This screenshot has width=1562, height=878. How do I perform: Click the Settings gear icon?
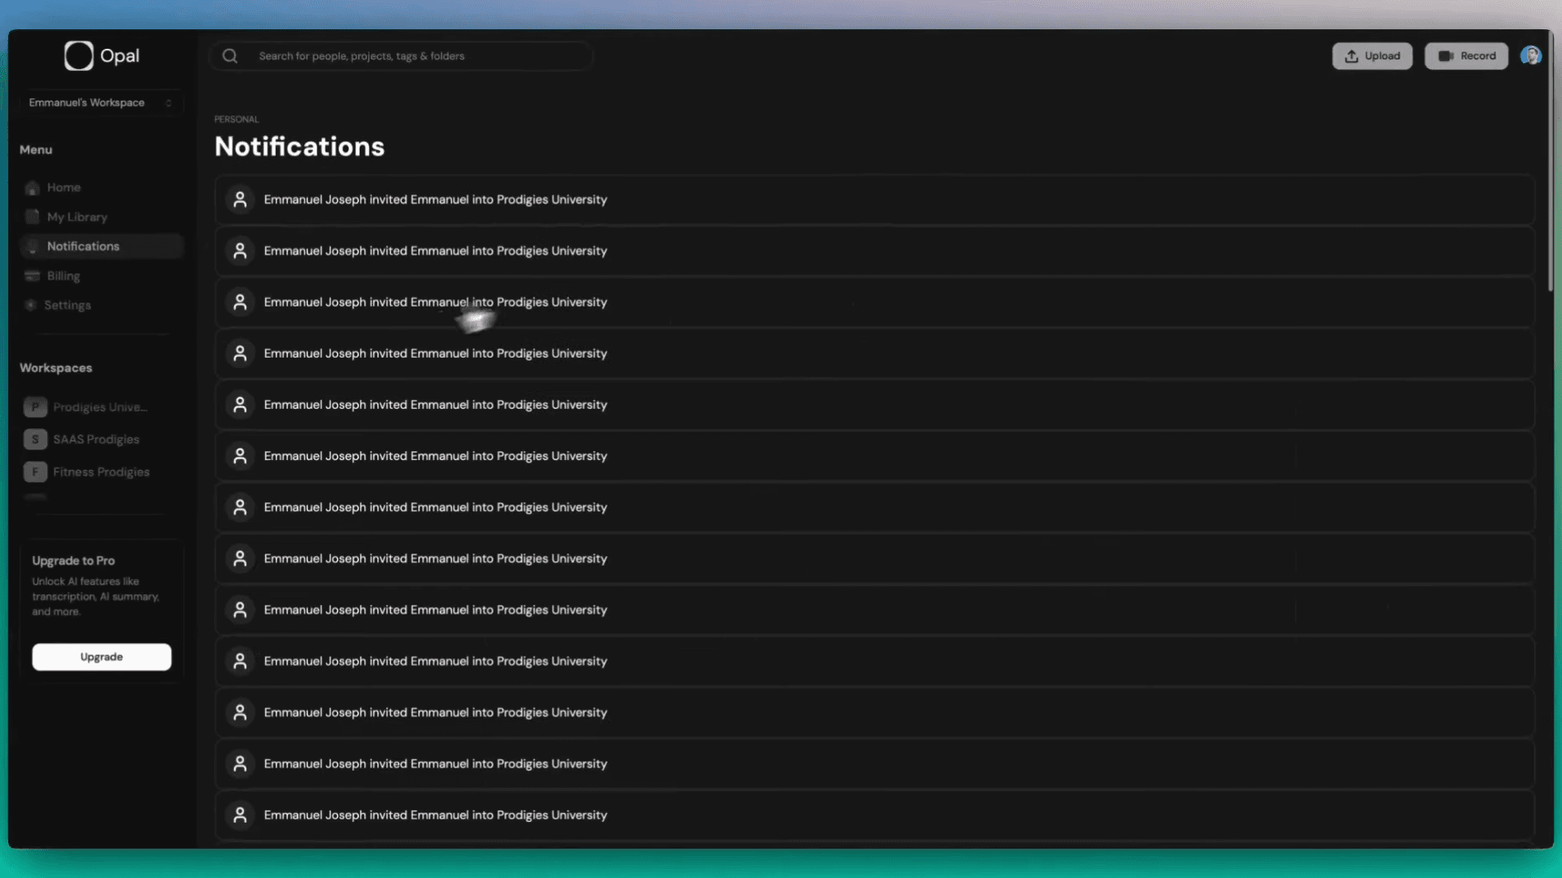pyautogui.click(x=31, y=306)
